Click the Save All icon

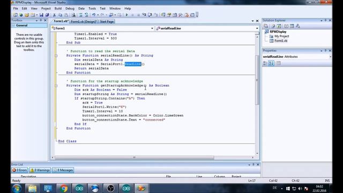pyautogui.click(x=47, y=15)
